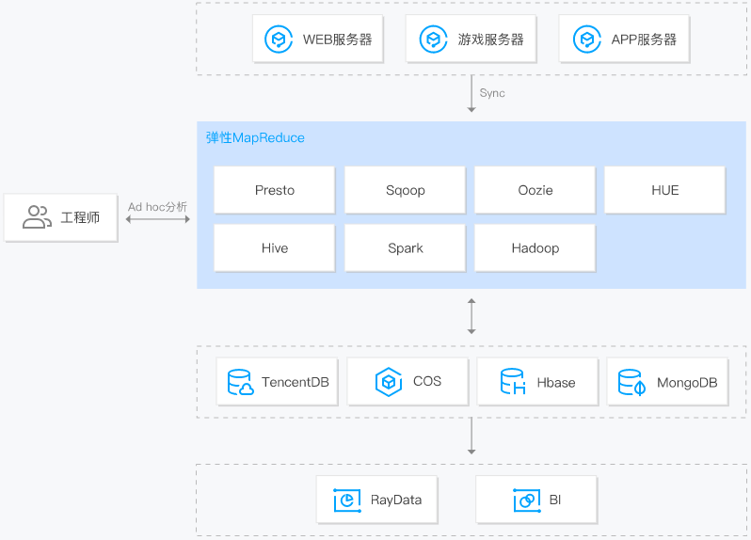Click the WEB服务器 cube icon
Viewport: 751px width, 540px height.
279,40
